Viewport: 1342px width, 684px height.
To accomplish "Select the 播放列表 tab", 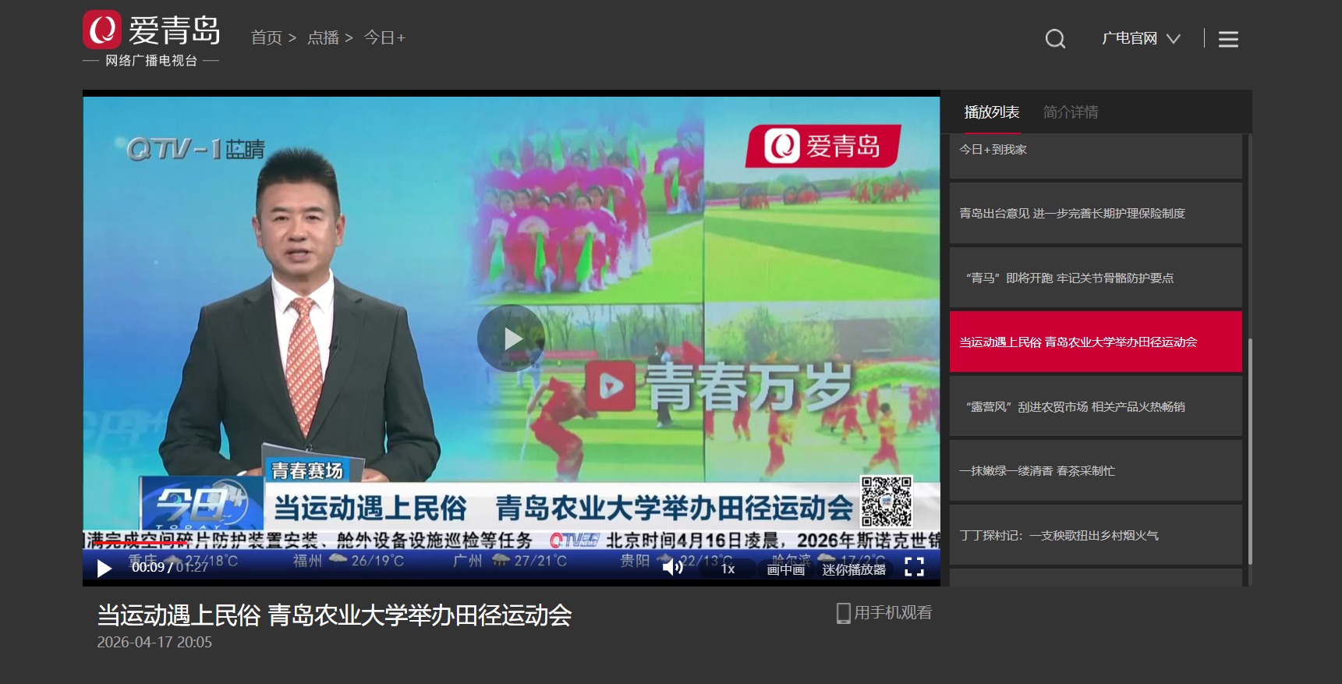I will point(991,112).
